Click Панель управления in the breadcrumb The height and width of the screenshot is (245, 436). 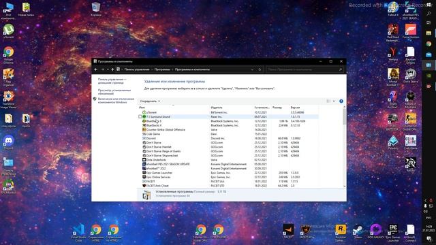pos(137,69)
